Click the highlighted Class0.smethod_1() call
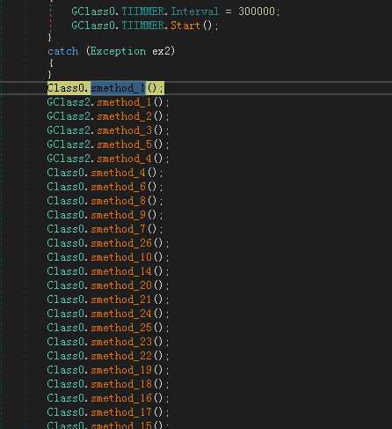Image resolution: width=392 pixels, height=429 pixels. tap(105, 88)
